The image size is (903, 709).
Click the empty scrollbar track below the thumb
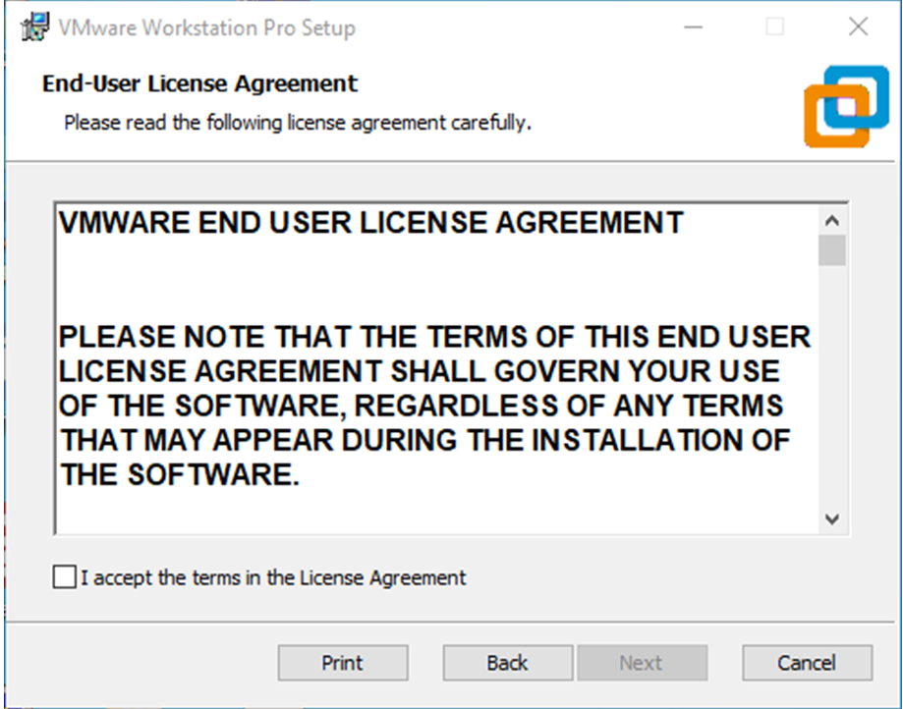pyautogui.click(x=831, y=384)
